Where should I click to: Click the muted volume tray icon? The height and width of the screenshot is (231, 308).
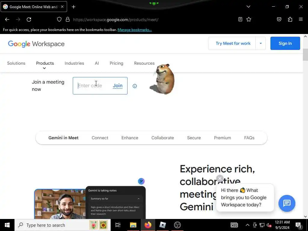(x=269, y=225)
